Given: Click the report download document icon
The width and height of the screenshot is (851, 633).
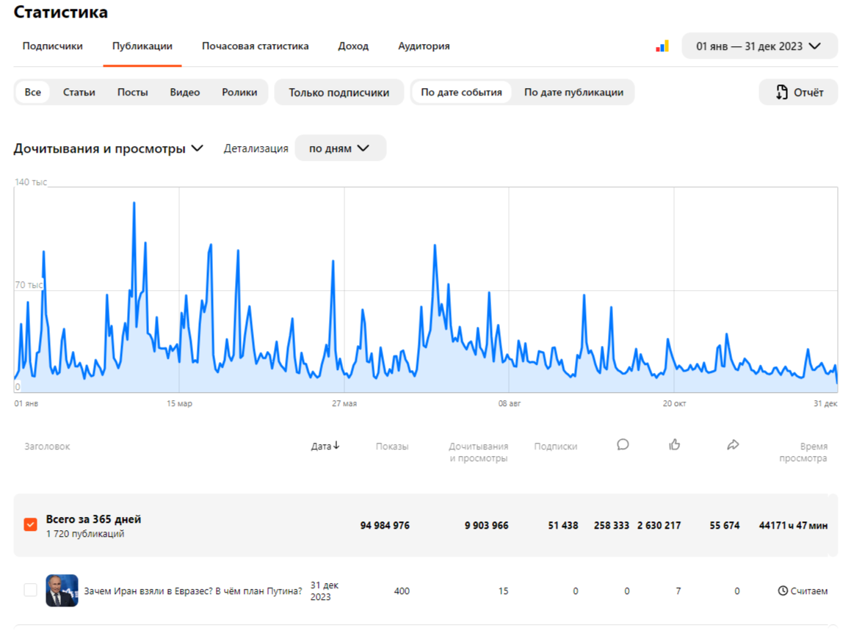Looking at the screenshot, I should click(781, 93).
